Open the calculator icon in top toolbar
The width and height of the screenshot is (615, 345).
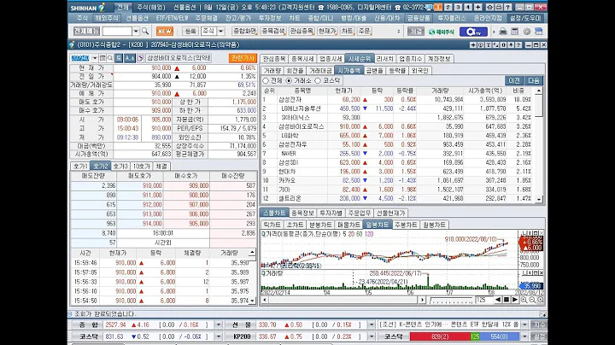click(514, 32)
